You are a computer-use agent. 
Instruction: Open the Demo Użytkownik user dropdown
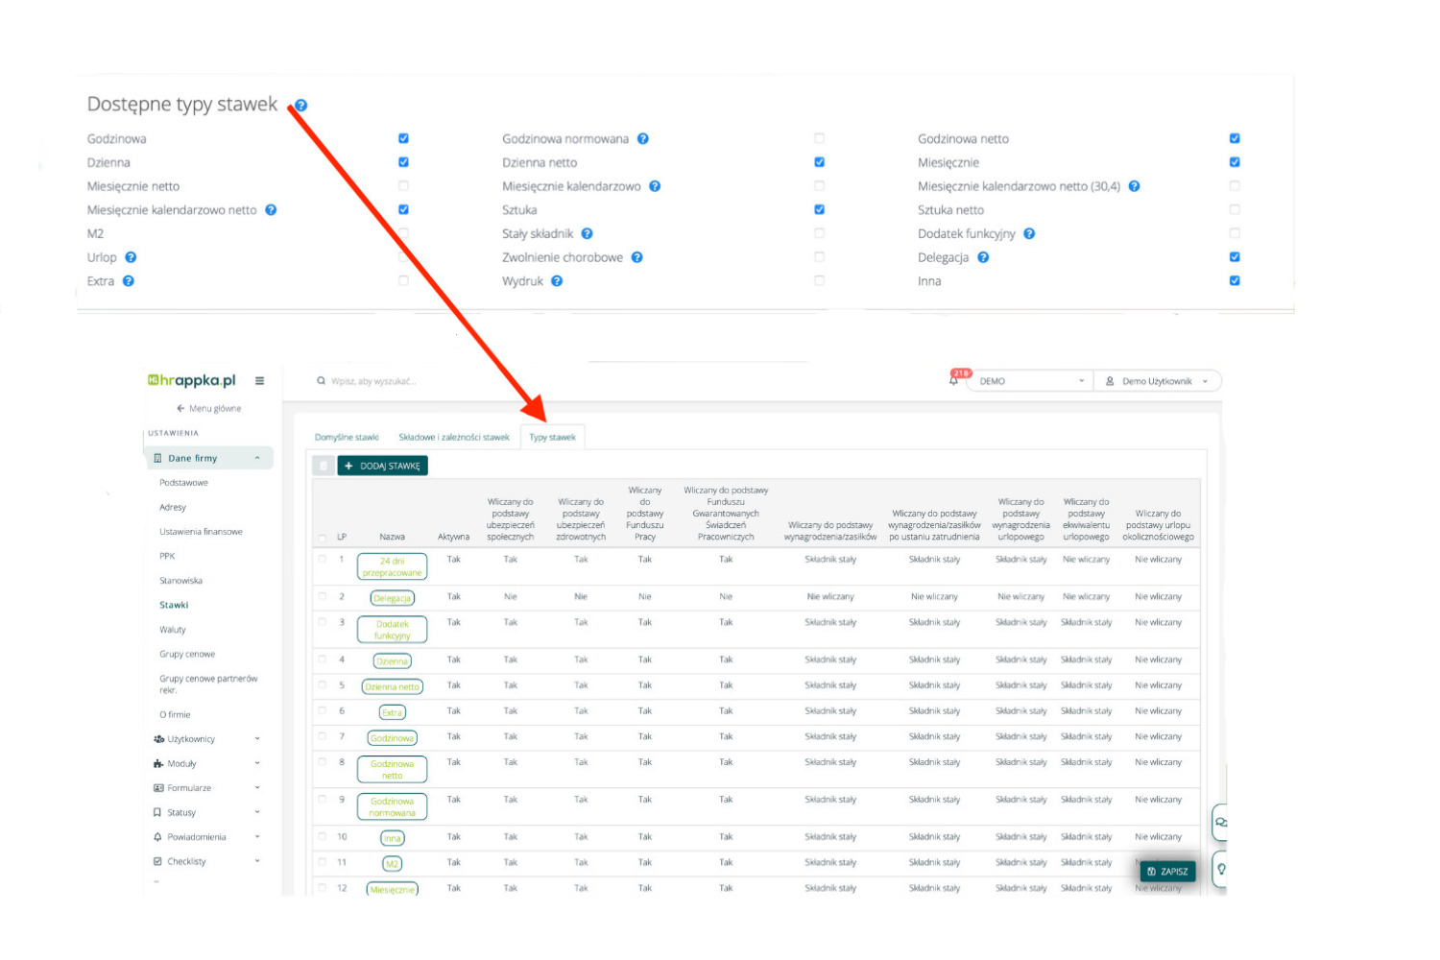click(1158, 381)
